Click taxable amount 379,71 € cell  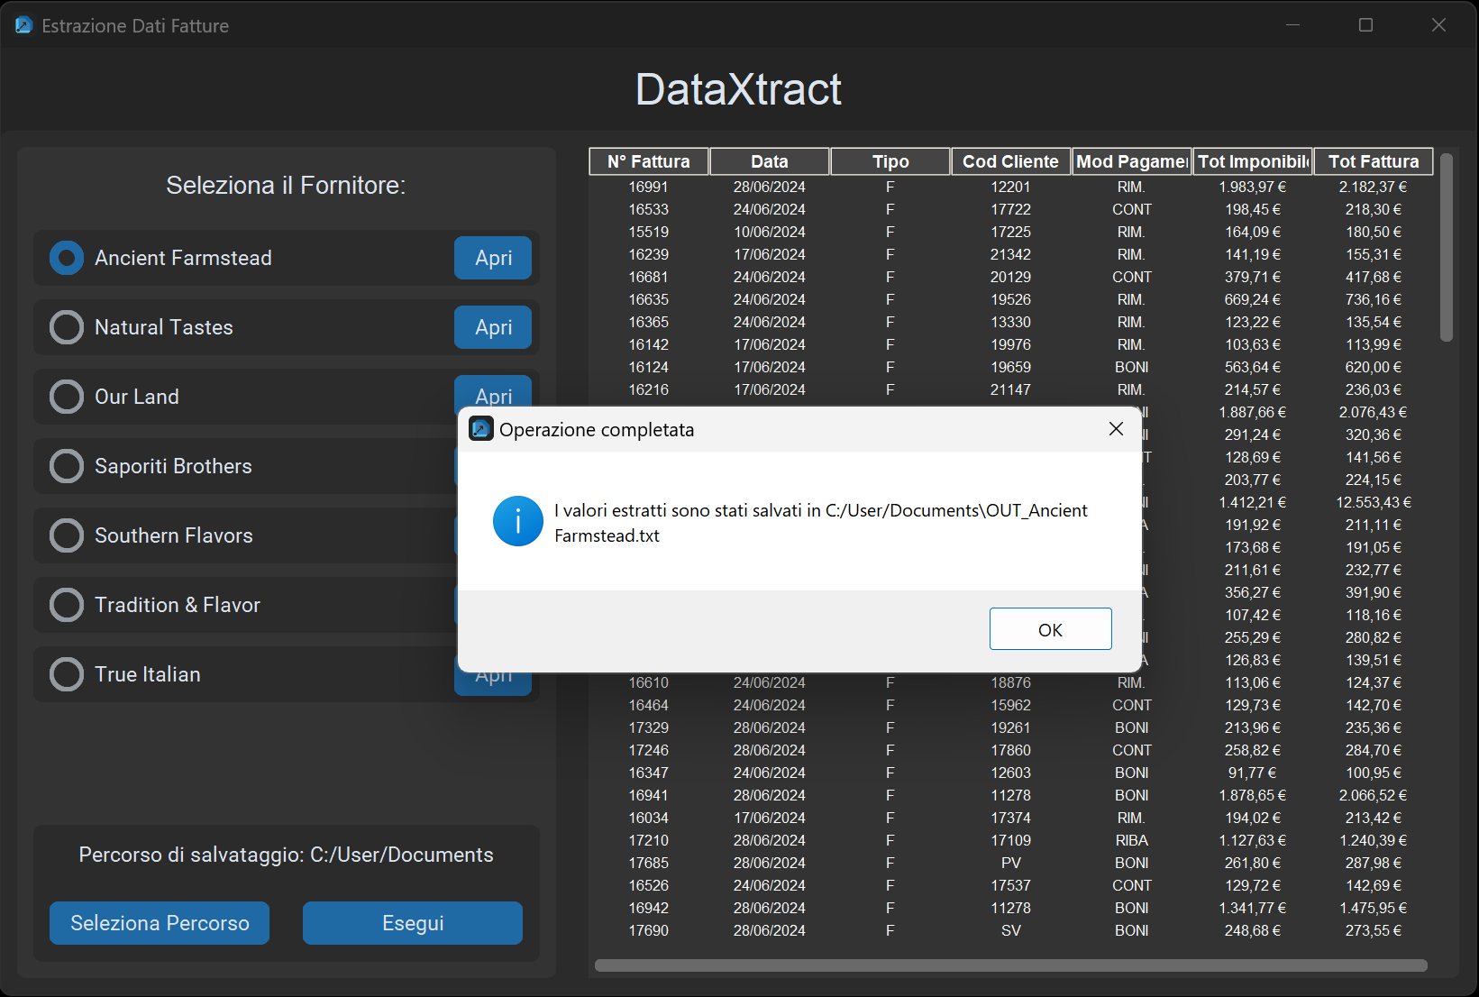1253,277
